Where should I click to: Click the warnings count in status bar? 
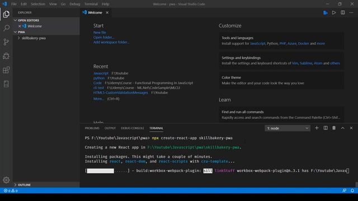15,190
